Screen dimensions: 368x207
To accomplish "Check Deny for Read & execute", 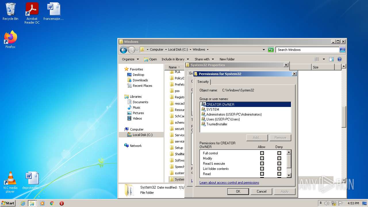I will [279, 164].
